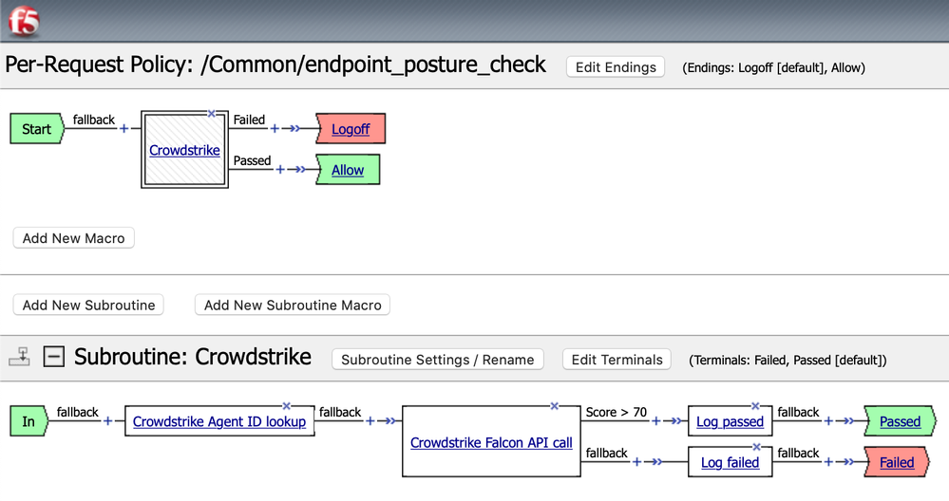Image resolution: width=949 pixels, height=501 pixels.
Task: Add item on the Score > 70 branch
Action: (655, 421)
